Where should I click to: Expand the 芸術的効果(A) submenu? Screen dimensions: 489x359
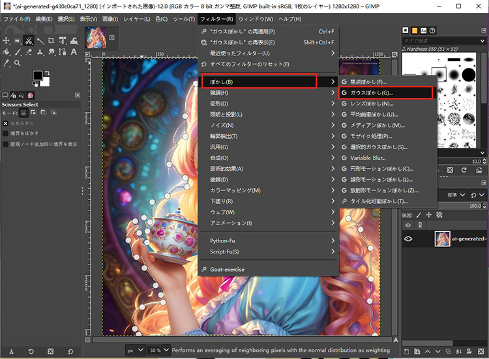(x=268, y=169)
